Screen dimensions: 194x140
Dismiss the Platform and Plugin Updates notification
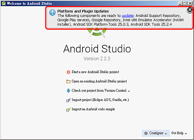190,10
